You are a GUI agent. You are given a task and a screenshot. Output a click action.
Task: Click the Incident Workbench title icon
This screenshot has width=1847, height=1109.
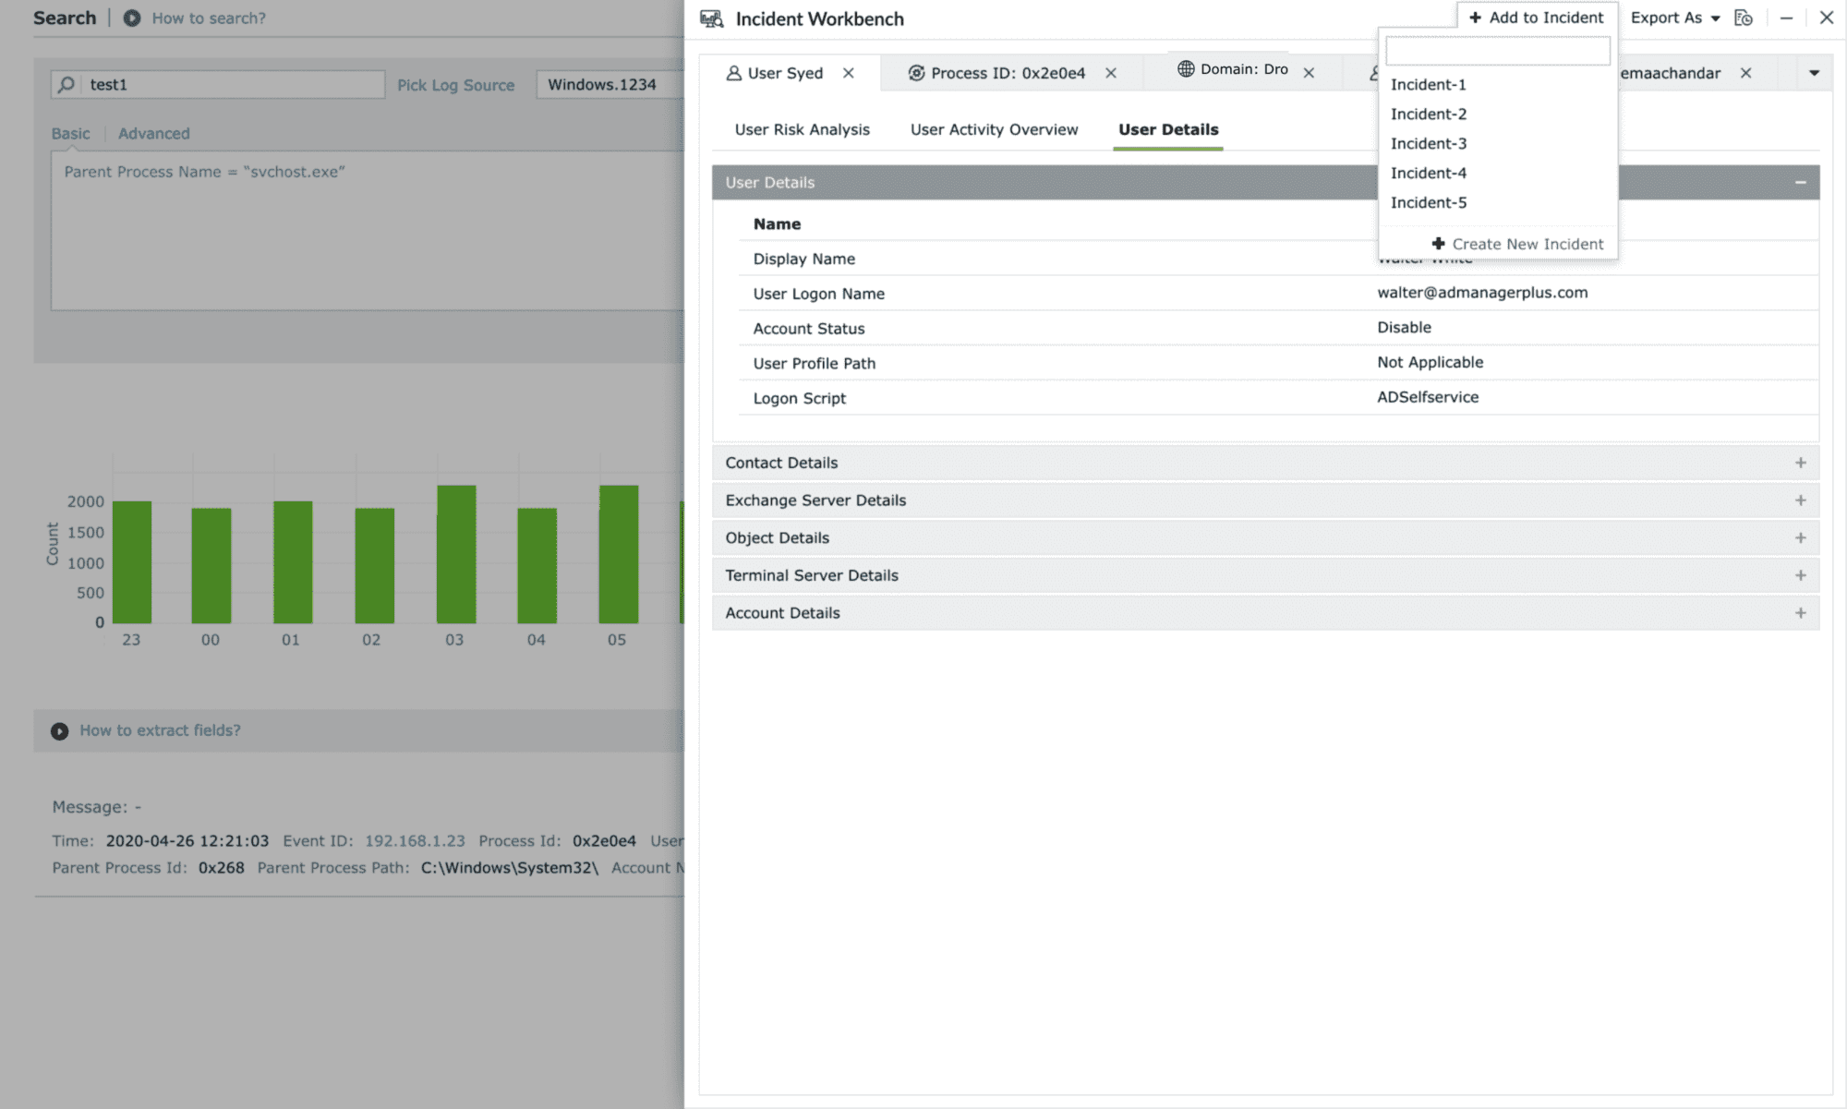(x=711, y=18)
